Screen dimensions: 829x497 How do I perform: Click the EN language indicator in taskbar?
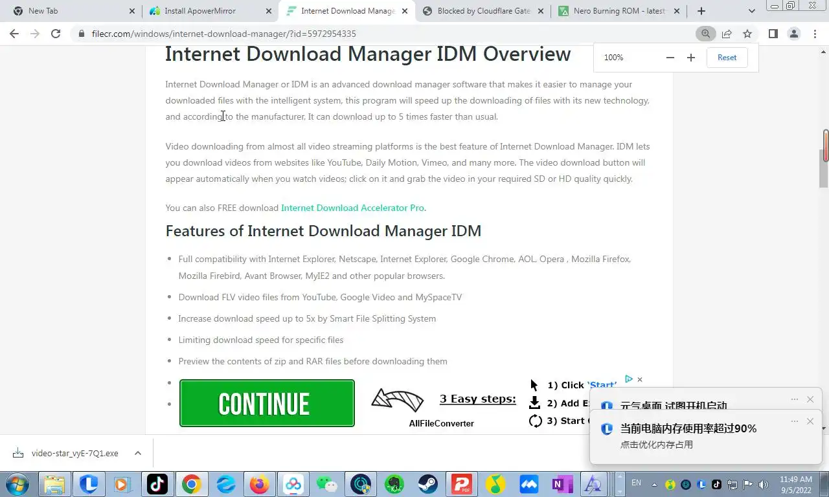coord(636,483)
